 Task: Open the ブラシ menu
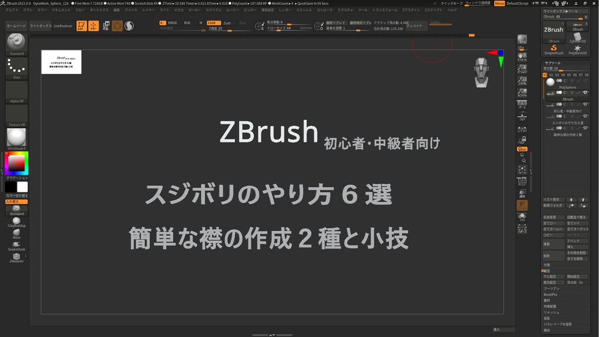click(x=27, y=10)
